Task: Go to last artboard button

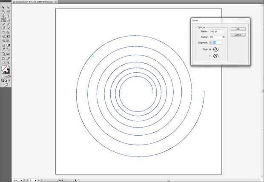Action: [42, 180]
